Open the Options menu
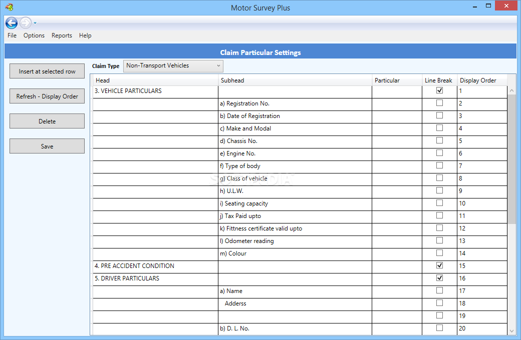This screenshot has height=340, width=521. tap(34, 35)
